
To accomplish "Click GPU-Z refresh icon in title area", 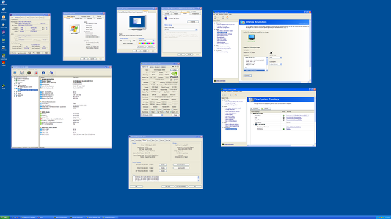I will coord(175,66).
